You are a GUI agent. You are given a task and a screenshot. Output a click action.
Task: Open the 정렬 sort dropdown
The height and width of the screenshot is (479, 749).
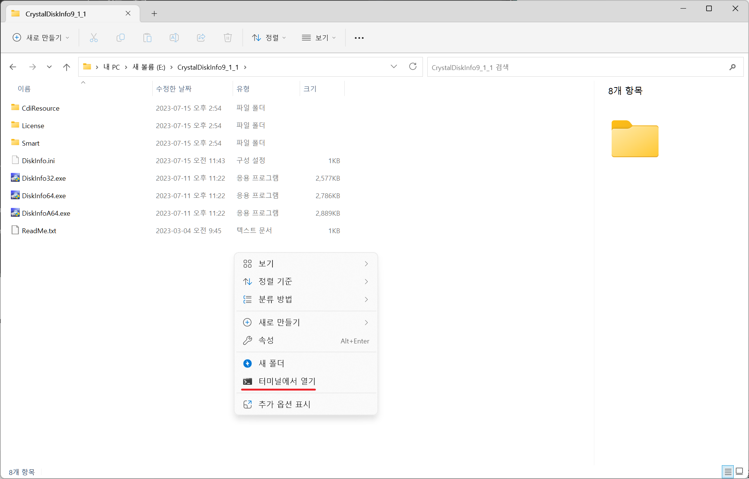coord(269,38)
